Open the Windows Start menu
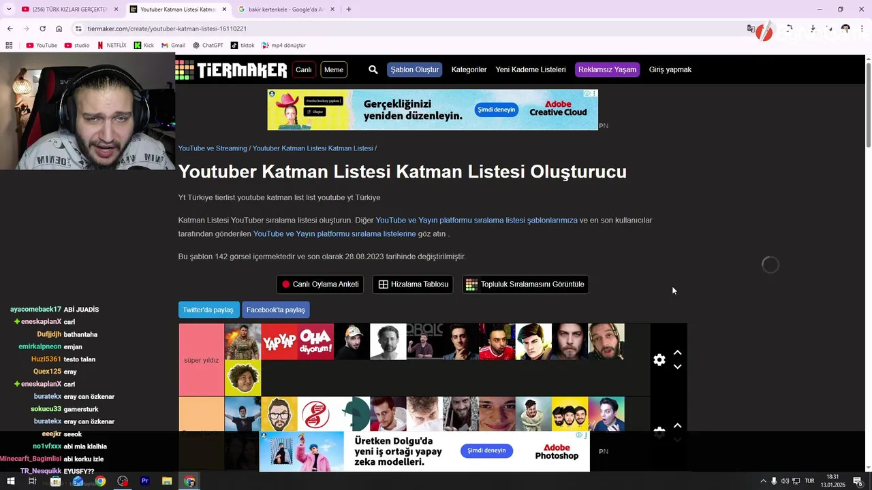Image resolution: width=872 pixels, height=490 pixels. [10, 481]
